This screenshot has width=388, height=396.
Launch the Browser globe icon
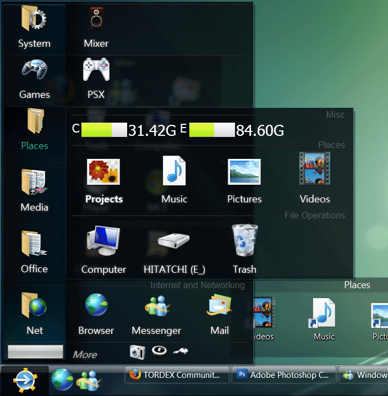pyautogui.click(x=96, y=306)
